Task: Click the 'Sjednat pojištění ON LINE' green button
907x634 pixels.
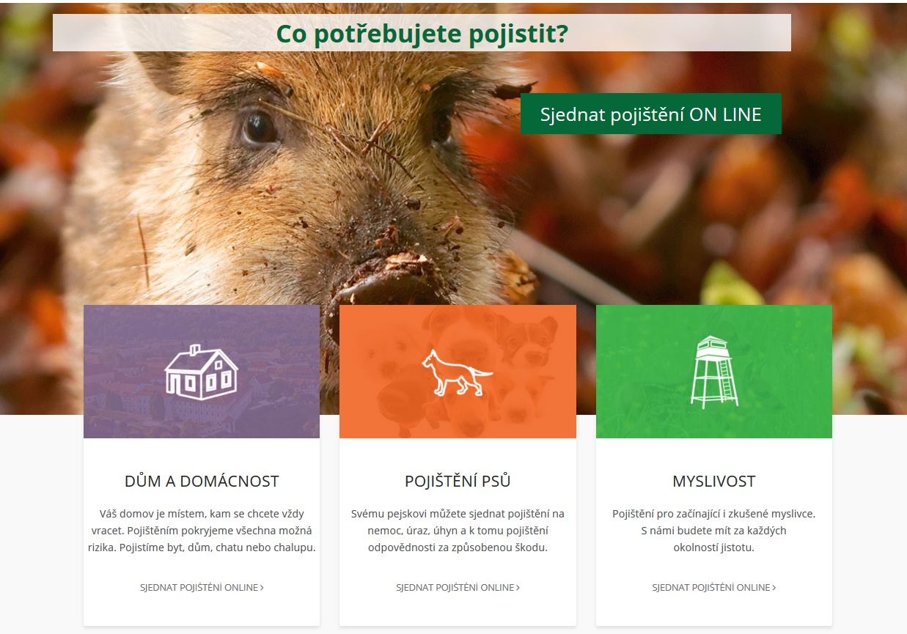Action: pyautogui.click(x=651, y=114)
